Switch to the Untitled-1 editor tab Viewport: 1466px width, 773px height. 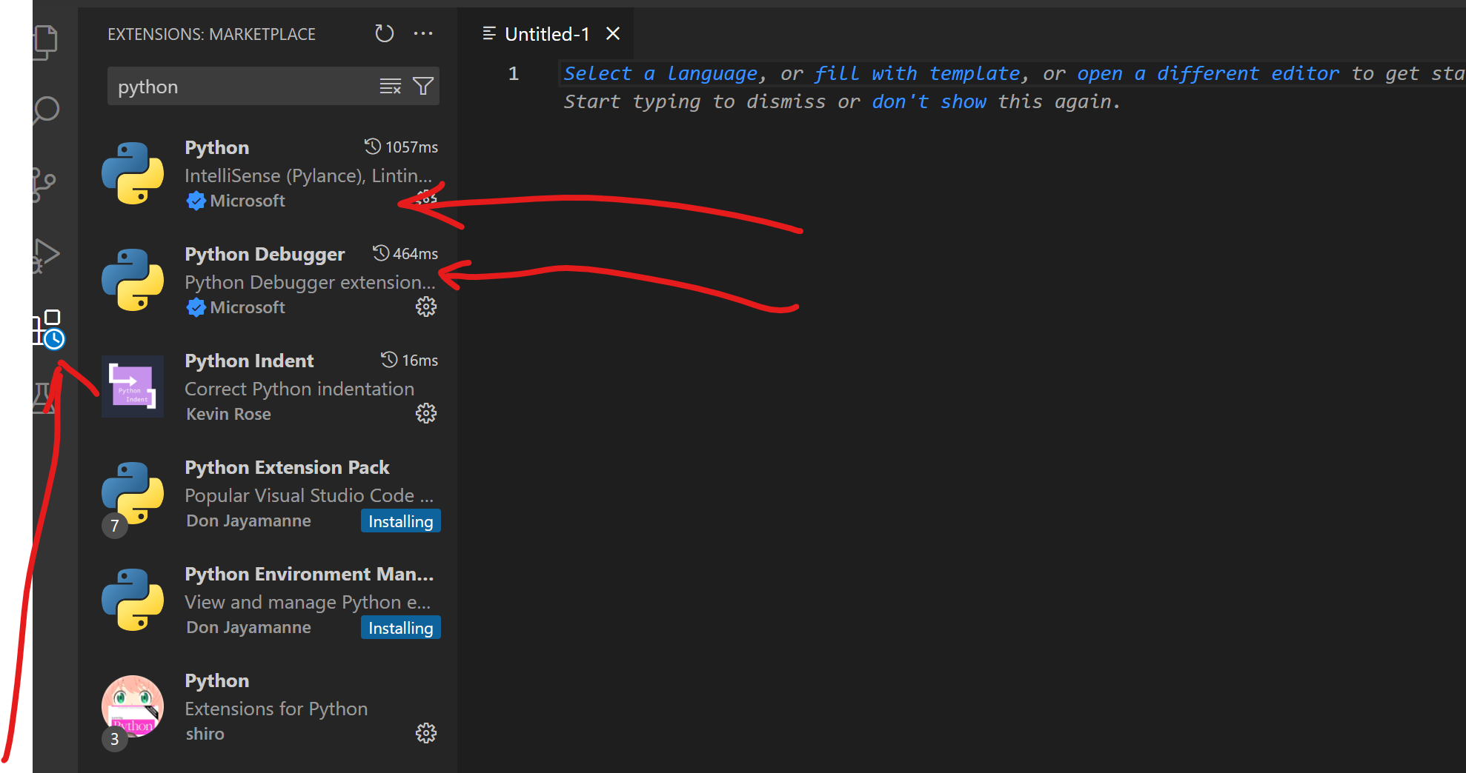(547, 34)
